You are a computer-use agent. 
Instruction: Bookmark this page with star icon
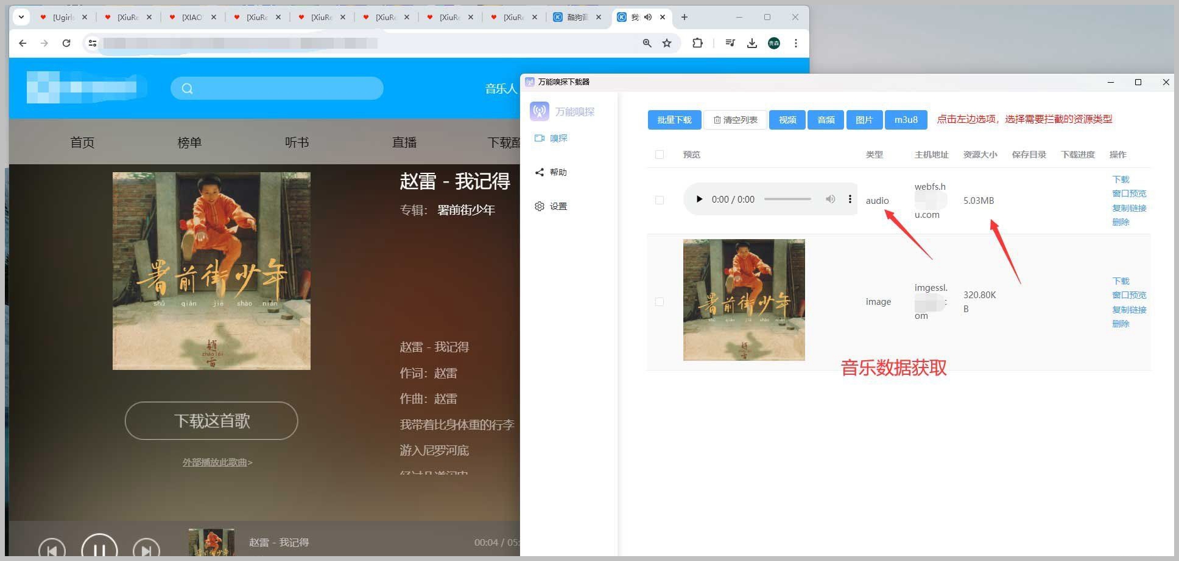[667, 43]
